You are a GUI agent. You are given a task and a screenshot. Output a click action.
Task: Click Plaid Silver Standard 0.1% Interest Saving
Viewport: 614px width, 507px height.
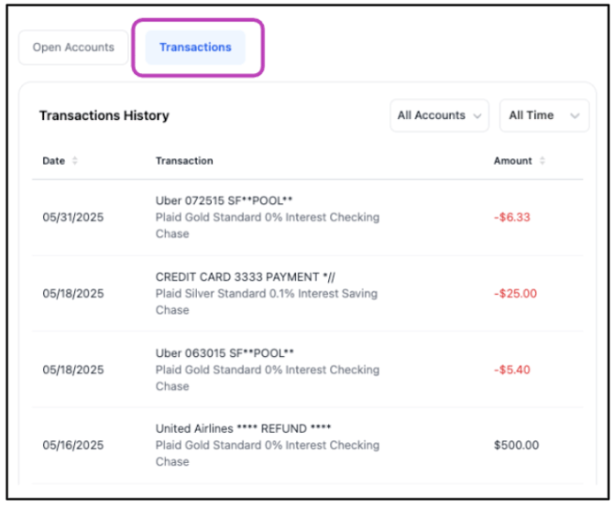click(267, 294)
